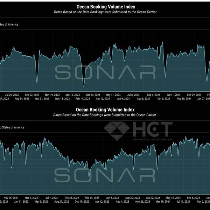Click the upper chart's italic subtitle about booking dates
Viewport: 210px width, 210px height.
click(105, 12)
